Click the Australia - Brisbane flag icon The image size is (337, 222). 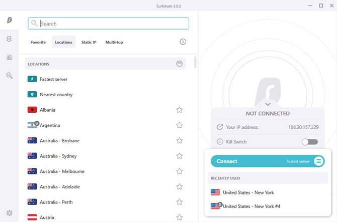[32, 140]
